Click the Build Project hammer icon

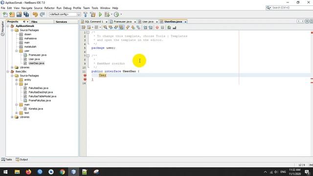pos(86,14)
